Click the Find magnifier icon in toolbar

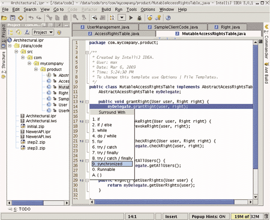(x=76, y=18)
